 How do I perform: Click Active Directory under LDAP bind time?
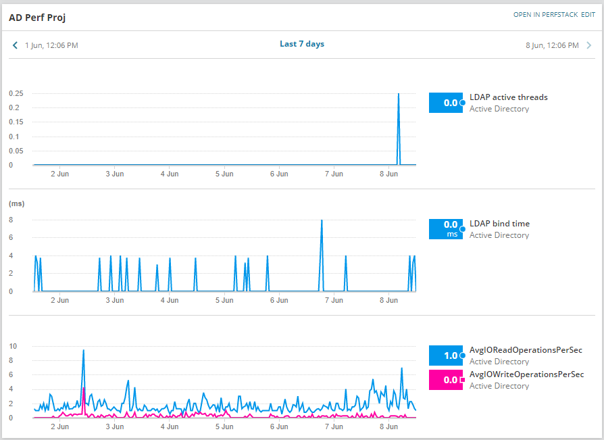click(499, 235)
